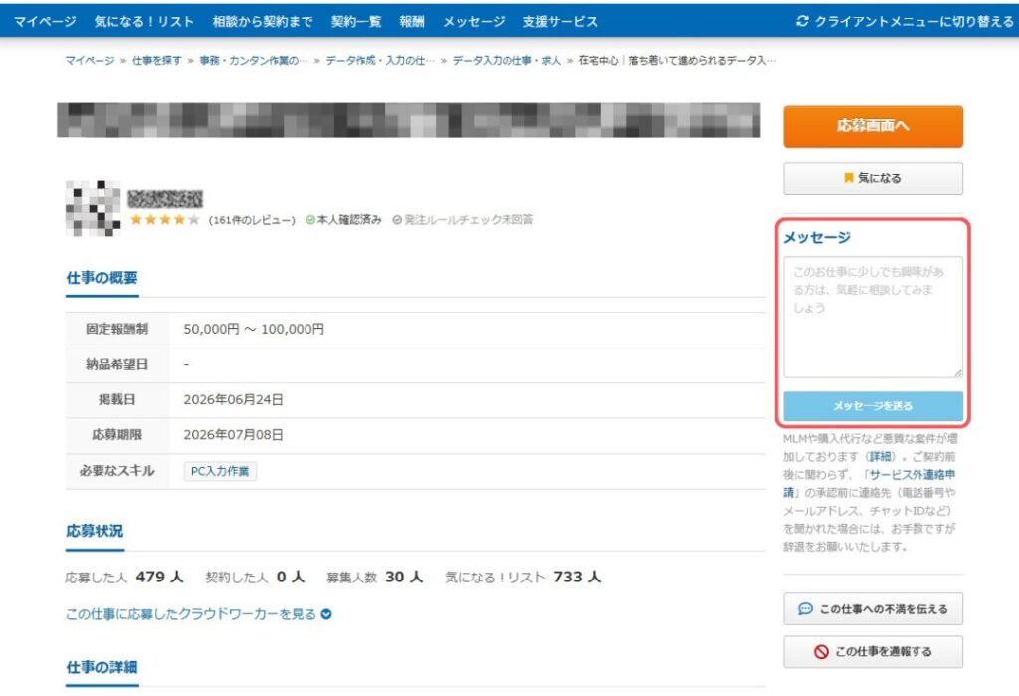This screenshot has width=1019, height=696.
Task: Click この仕事を通報する button
Action: [873, 652]
